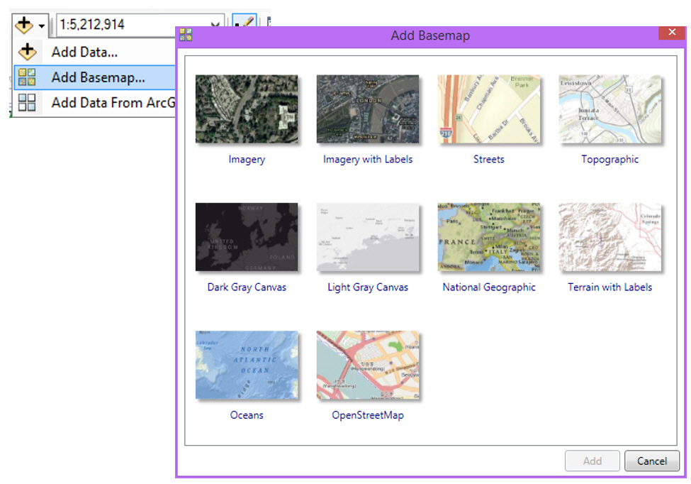Select the Topographic basemap thumbnail

(x=610, y=109)
